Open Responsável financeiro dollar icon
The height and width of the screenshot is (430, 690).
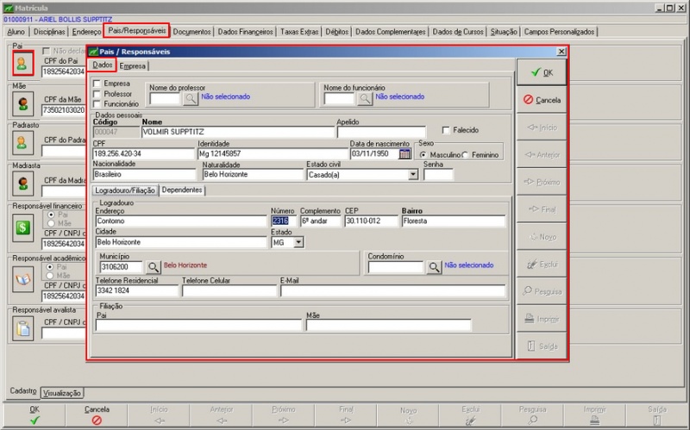pos(23,228)
